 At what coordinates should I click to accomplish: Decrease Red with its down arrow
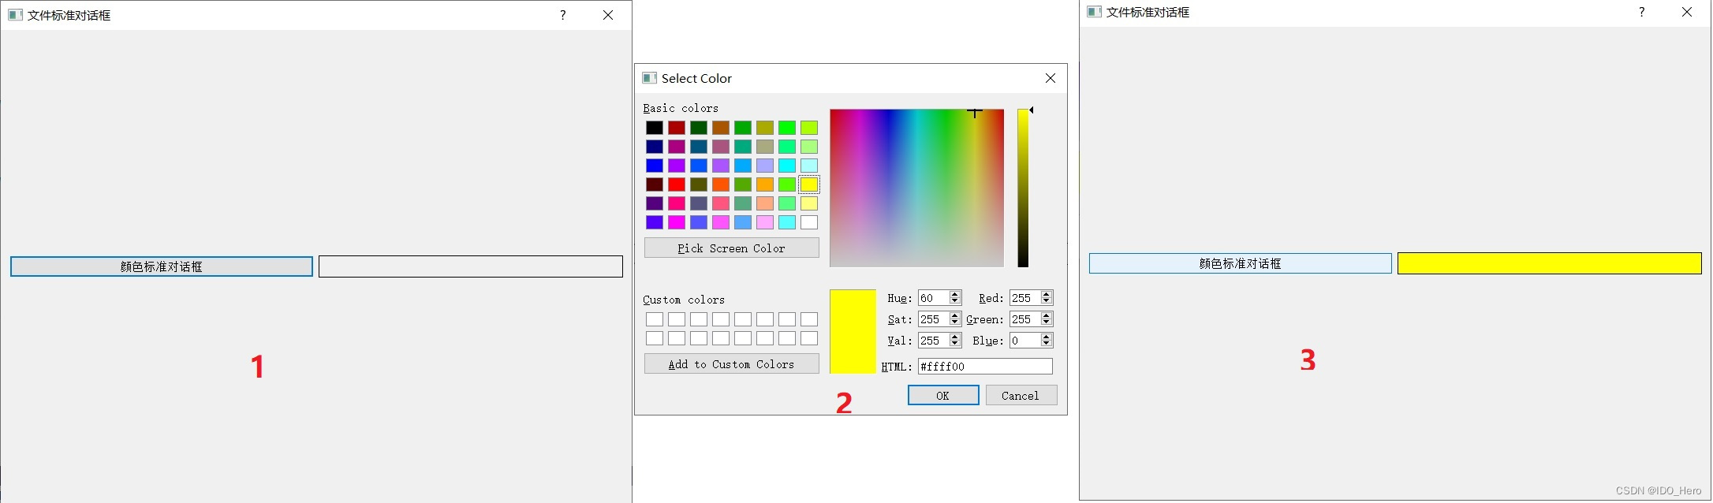pos(1047,302)
